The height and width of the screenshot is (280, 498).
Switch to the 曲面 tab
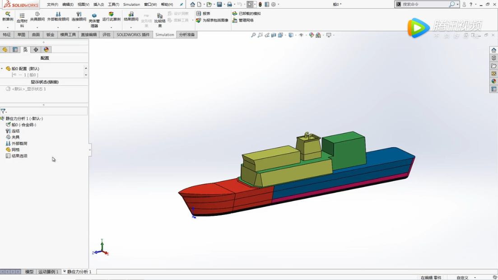tap(36, 35)
